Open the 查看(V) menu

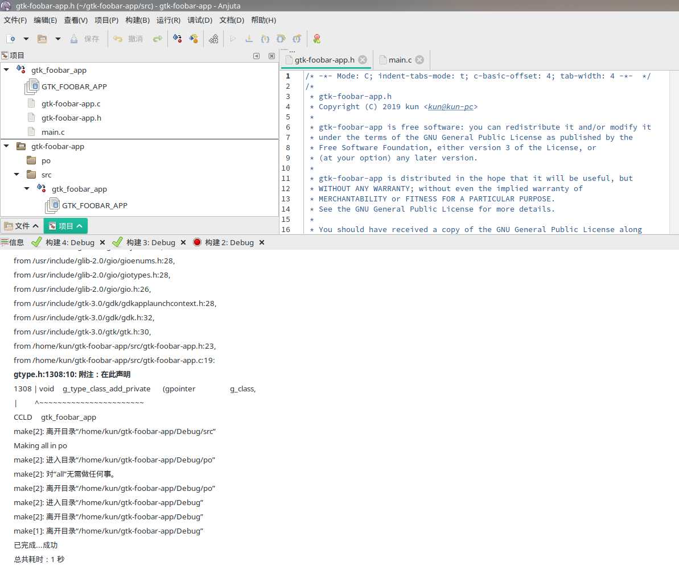[x=76, y=20]
